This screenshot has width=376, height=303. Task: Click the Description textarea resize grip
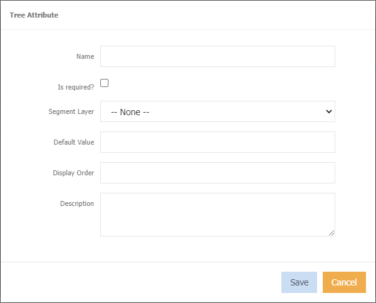[332, 233]
